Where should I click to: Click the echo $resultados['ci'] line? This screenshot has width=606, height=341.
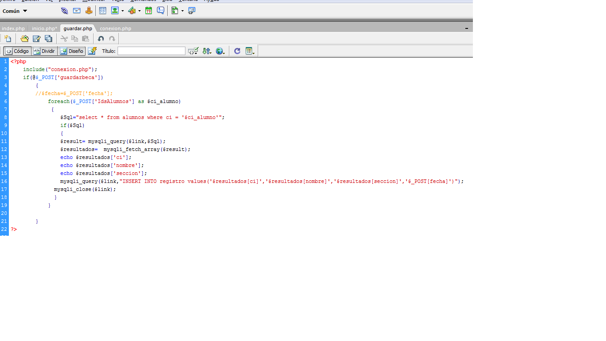[96, 157]
